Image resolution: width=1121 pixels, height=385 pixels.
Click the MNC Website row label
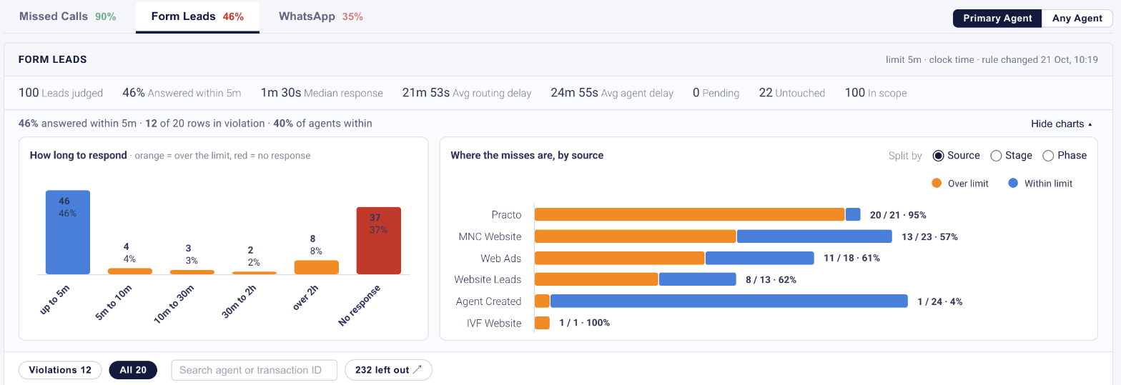coord(490,236)
